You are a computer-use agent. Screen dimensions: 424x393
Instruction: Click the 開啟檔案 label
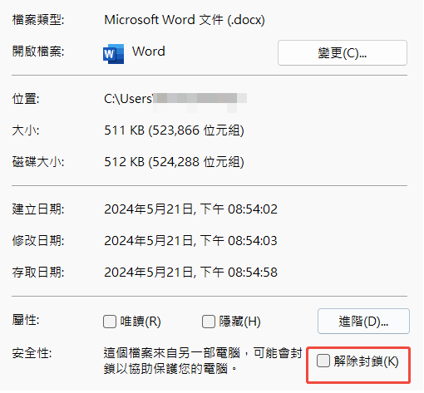click(x=38, y=52)
